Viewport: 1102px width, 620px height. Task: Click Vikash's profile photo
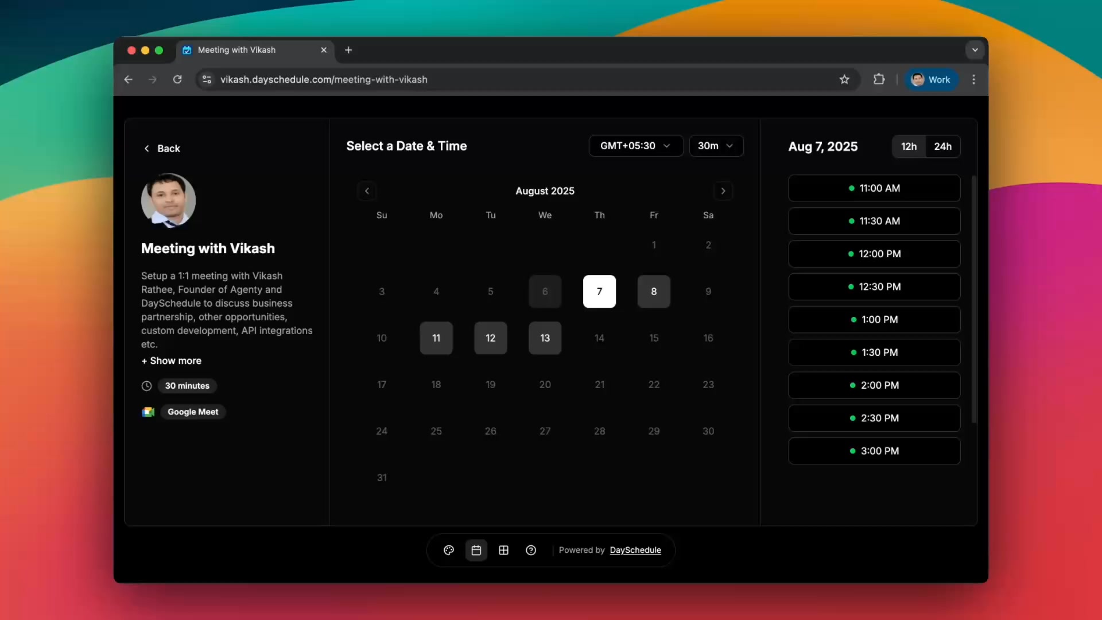168,200
